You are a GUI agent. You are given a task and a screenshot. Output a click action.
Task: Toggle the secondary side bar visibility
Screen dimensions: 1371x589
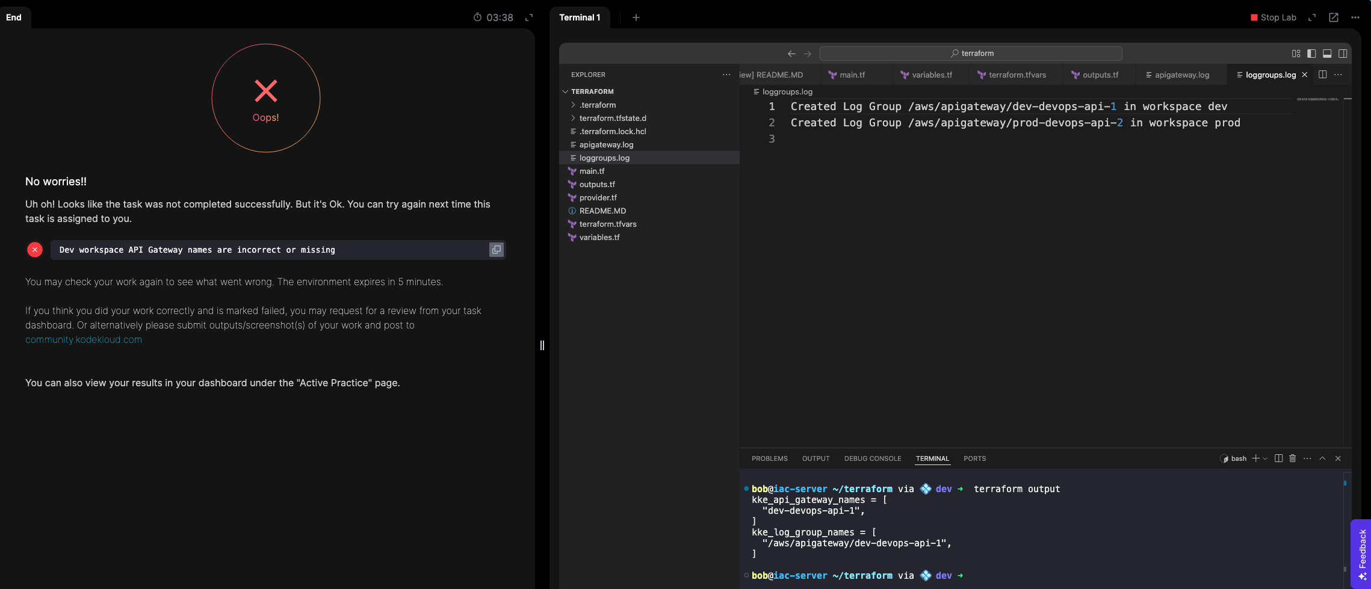click(1343, 54)
